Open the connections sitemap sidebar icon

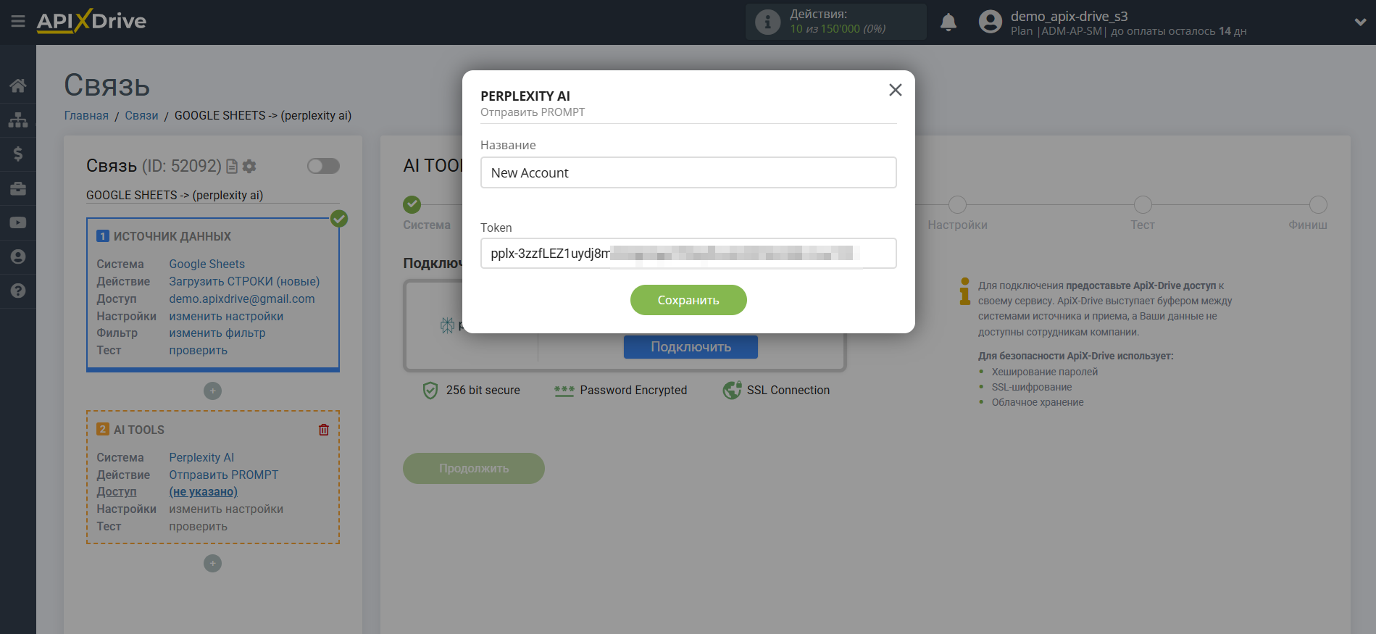click(18, 120)
